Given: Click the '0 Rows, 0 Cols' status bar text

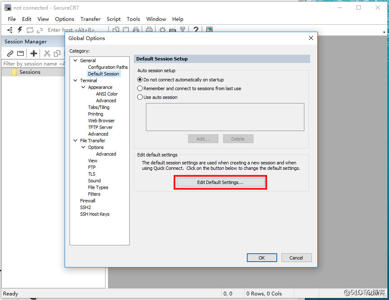Looking at the screenshot, I should (264, 294).
